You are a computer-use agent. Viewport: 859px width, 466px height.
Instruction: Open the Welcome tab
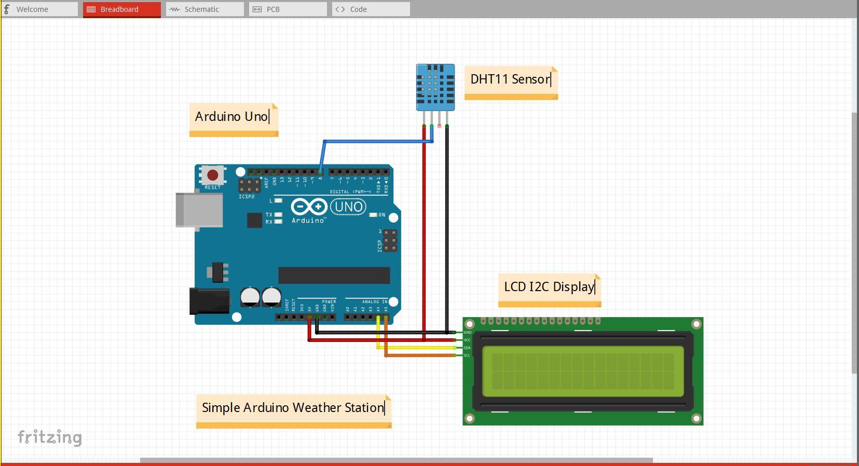coord(39,9)
